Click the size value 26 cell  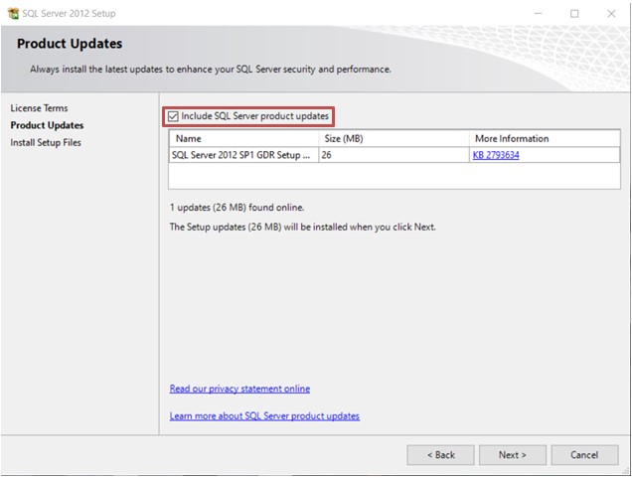pyautogui.click(x=394, y=155)
